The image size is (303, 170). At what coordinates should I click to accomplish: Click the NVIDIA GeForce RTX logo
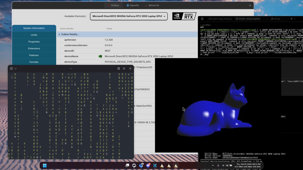click(184, 16)
